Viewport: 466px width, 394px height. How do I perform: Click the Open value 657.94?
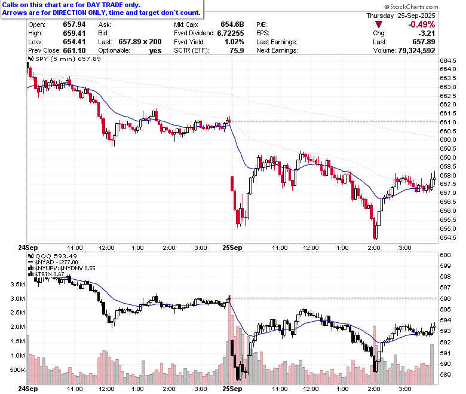[x=74, y=25]
